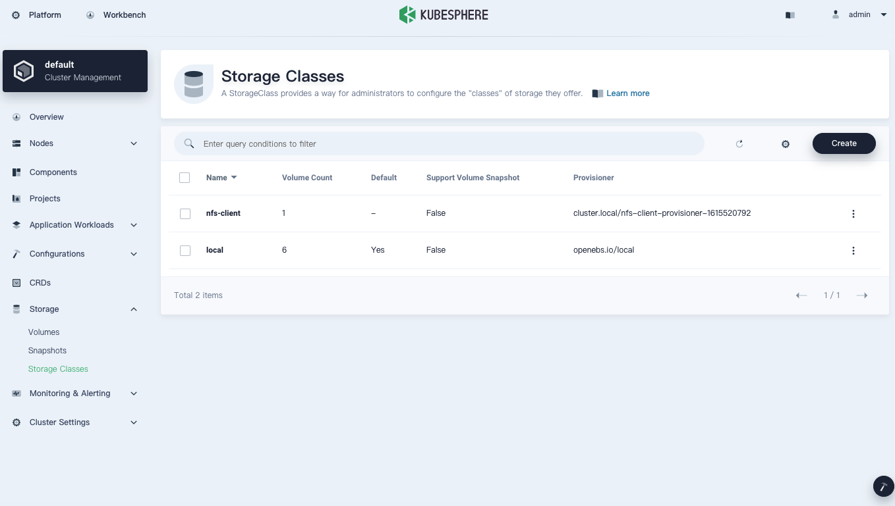Select the Projects icon in sidebar
Screen dimensions: 895x506
(x=16, y=199)
